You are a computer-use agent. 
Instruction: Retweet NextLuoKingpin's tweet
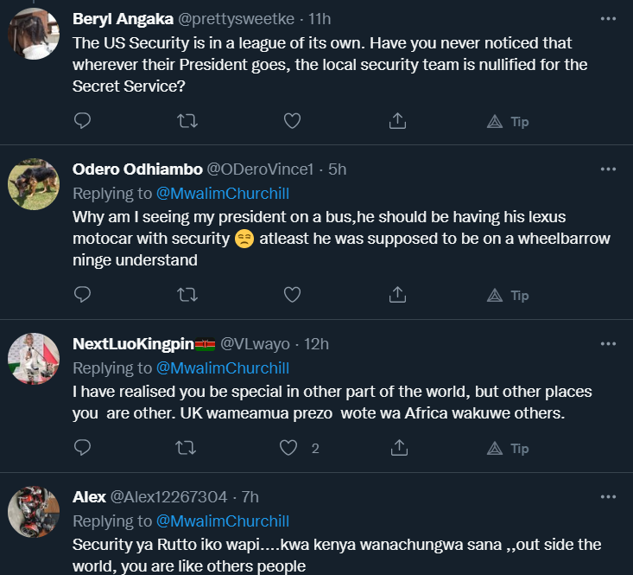coord(187,448)
